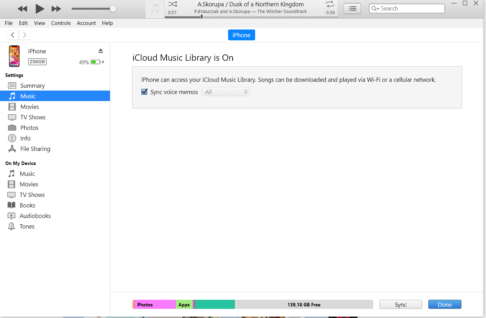Viewport: 486px width, 318px height.
Task: Open the Up Next list button
Action: point(352,9)
